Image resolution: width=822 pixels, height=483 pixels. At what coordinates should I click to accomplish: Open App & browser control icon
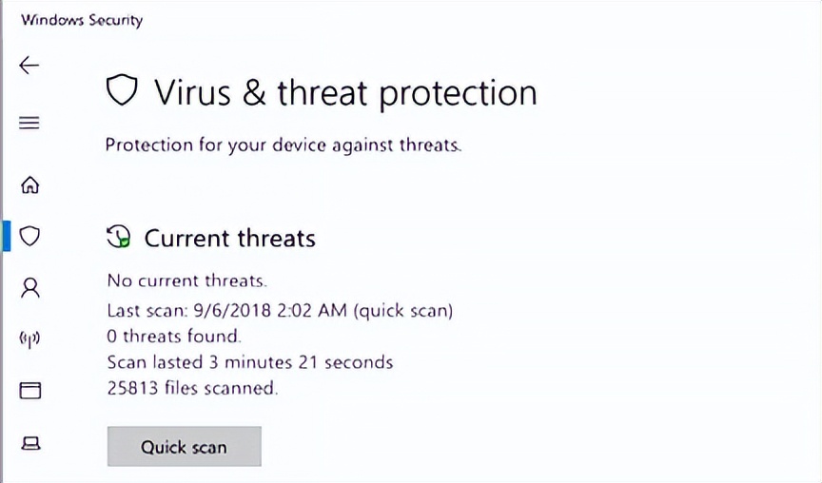coord(29,390)
